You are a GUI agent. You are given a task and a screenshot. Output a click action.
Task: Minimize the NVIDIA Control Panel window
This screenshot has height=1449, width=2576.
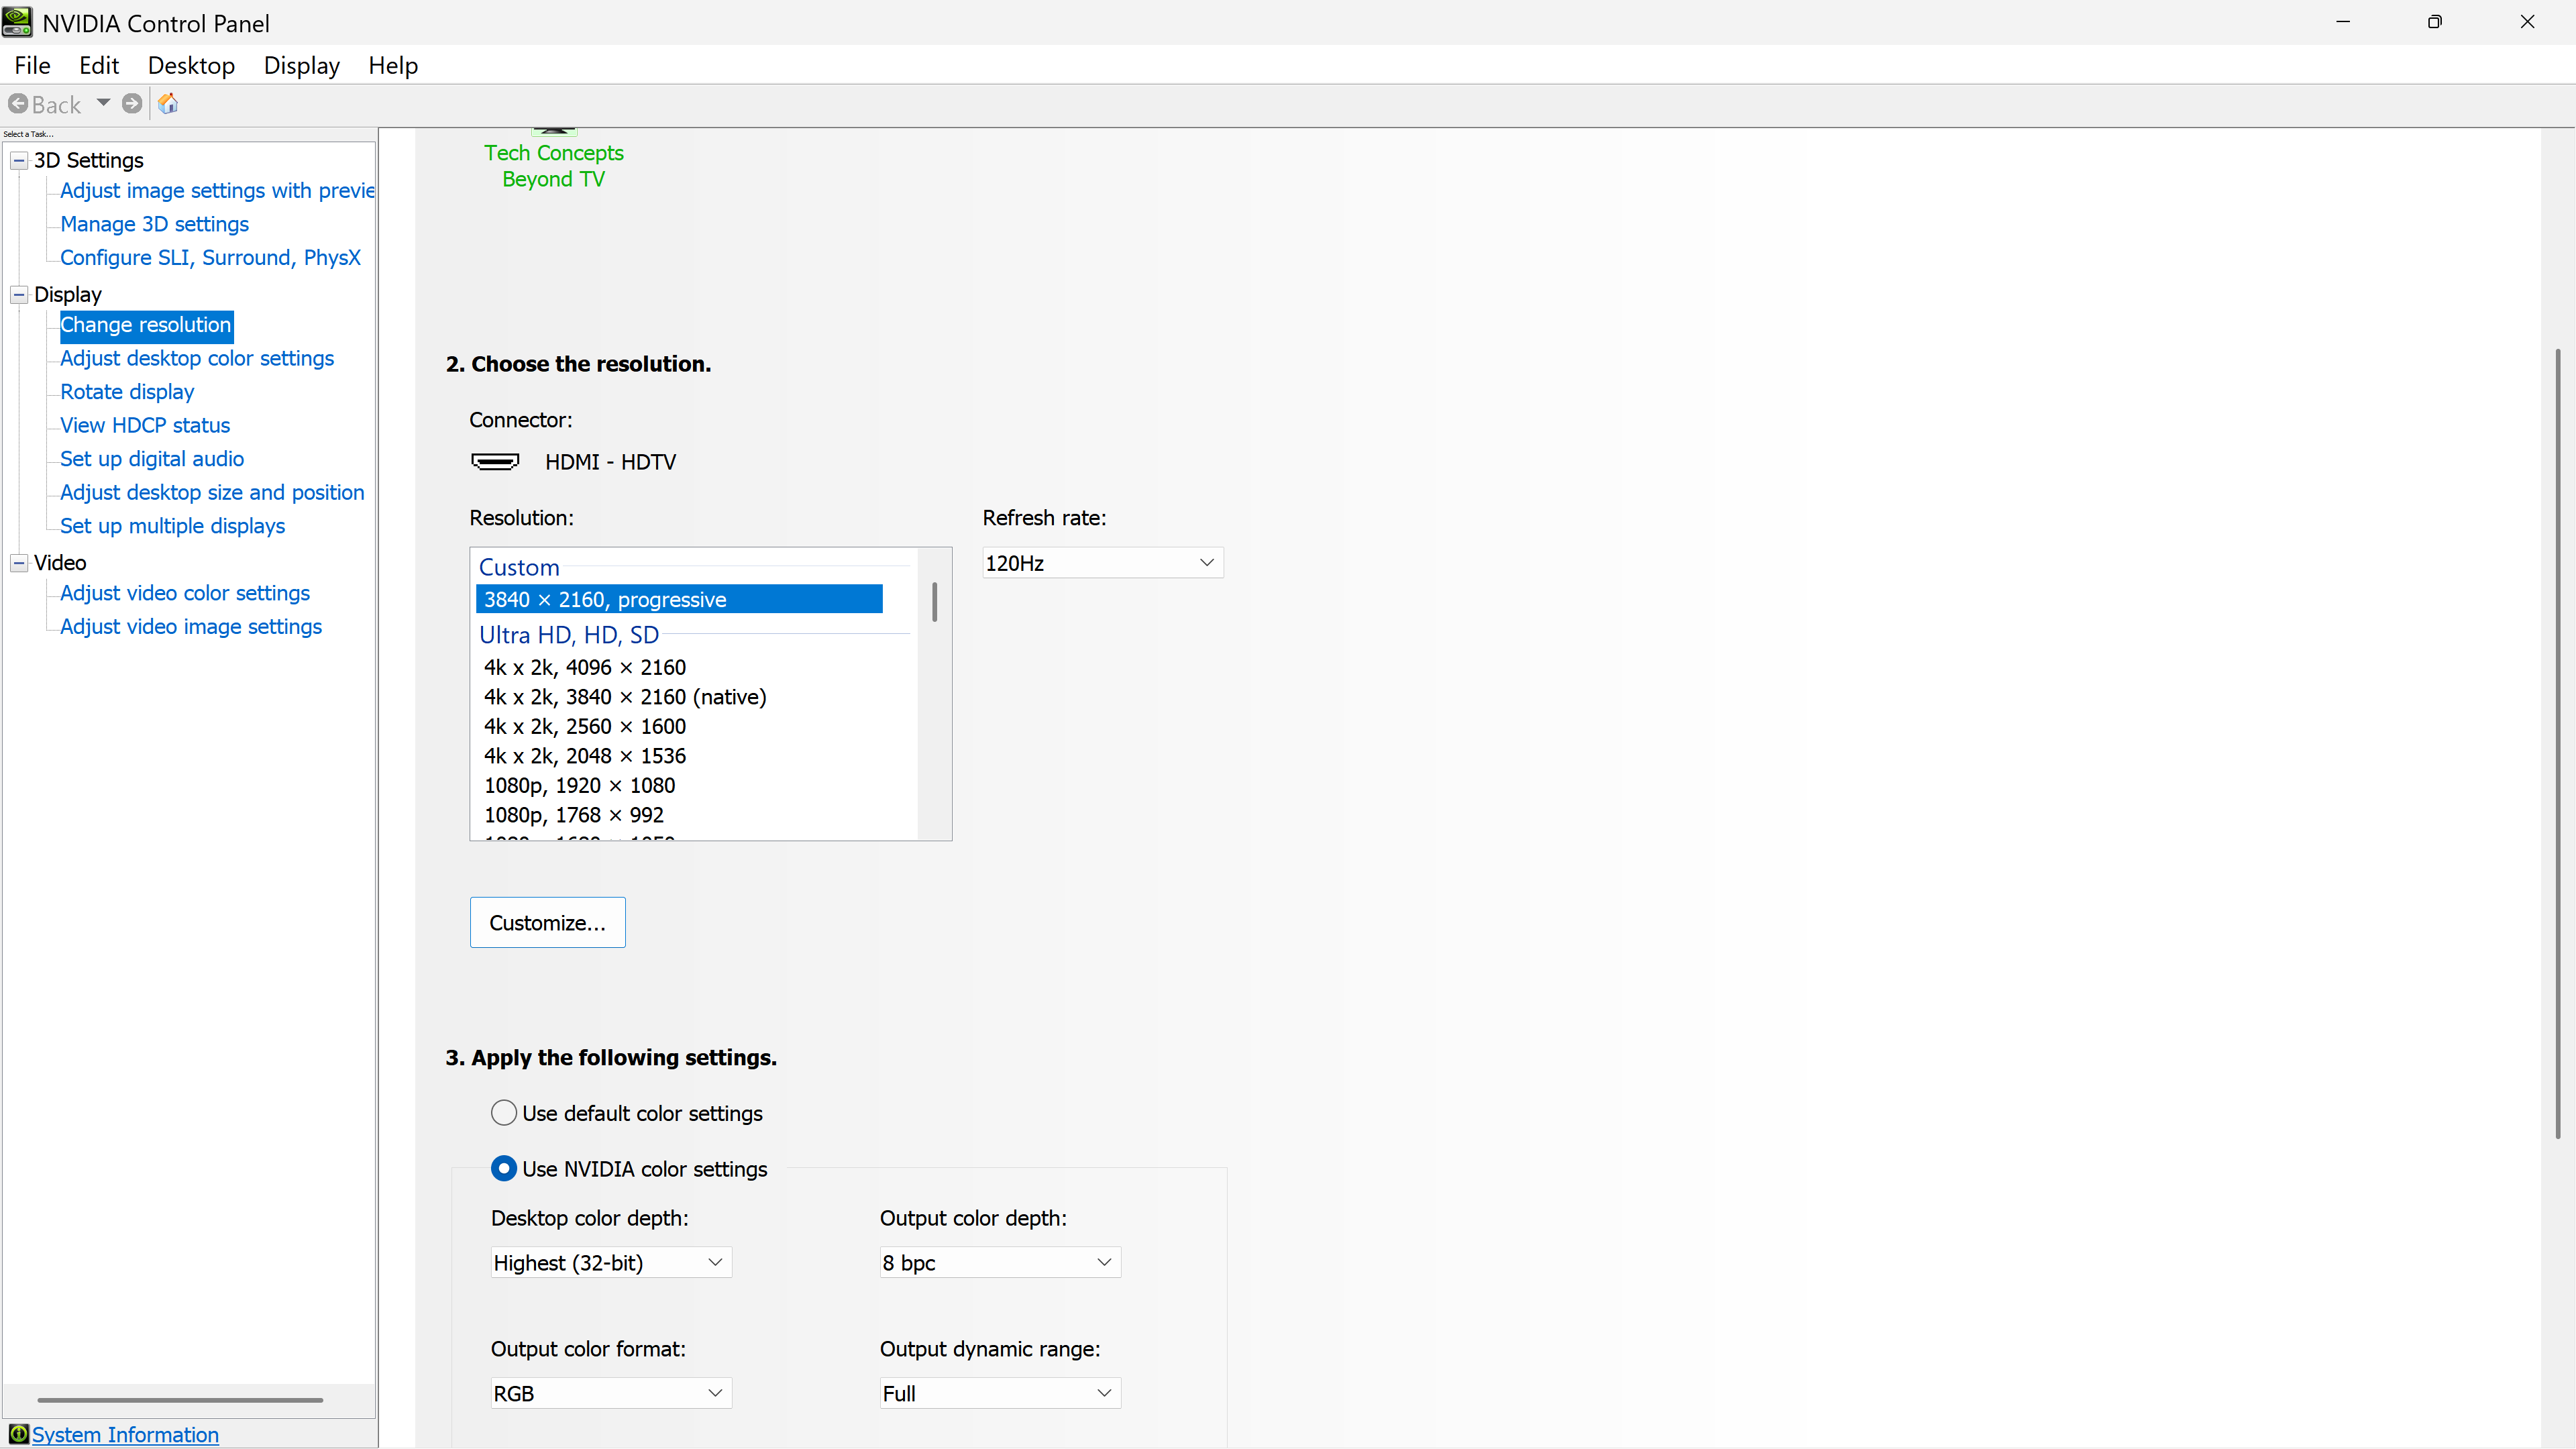[x=2343, y=22]
